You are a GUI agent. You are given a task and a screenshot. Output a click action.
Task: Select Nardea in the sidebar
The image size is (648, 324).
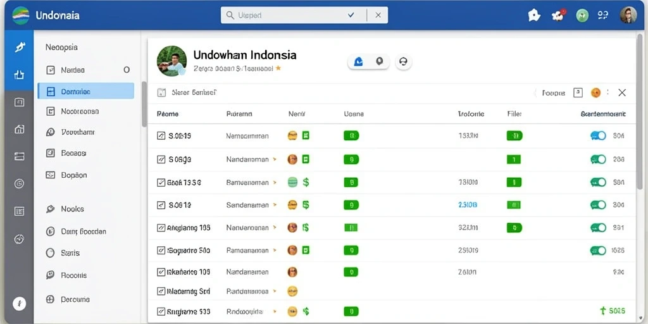pyautogui.click(x=85, y=70)
